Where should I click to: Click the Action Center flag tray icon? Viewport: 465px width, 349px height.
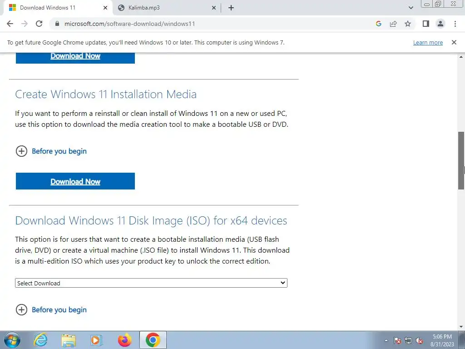pos(397,341)
